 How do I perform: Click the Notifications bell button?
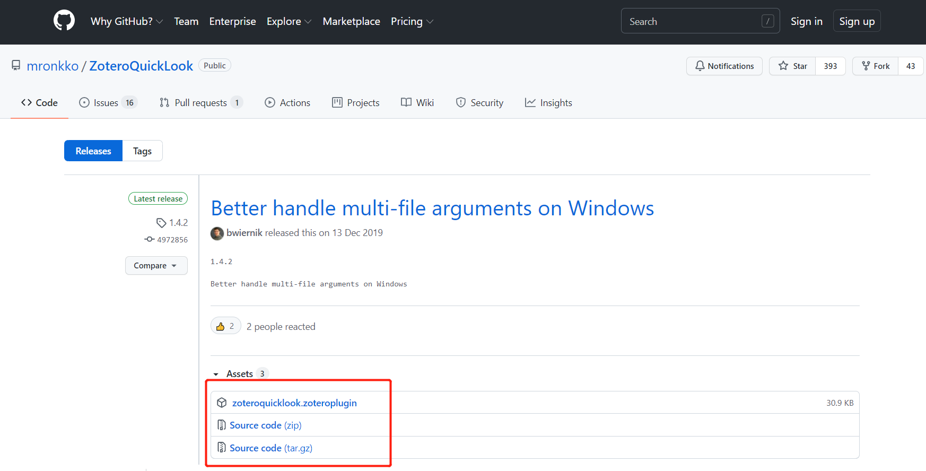(x=724, y=66)
